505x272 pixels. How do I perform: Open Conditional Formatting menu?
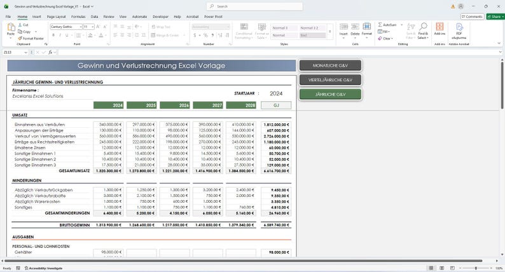point(244,31)
